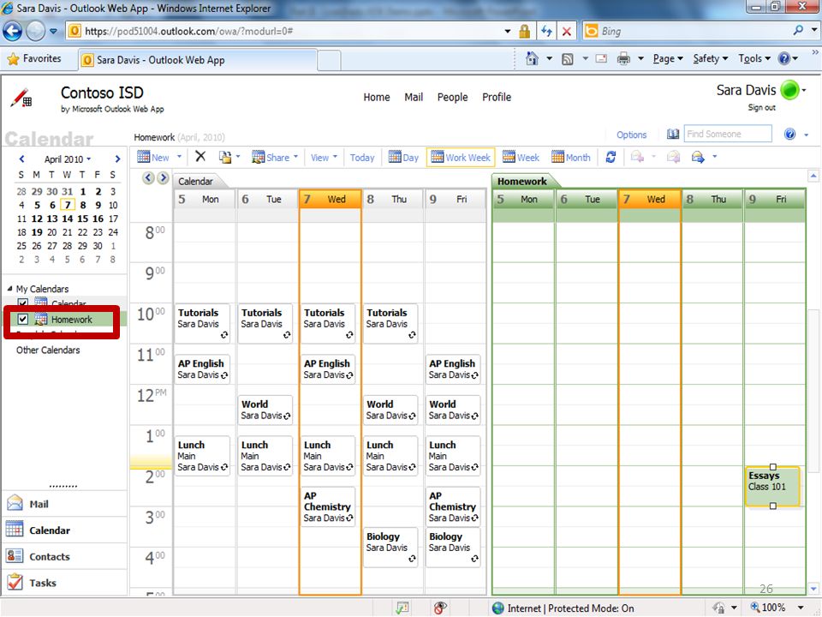Open the IE Page menu dropdown
The width and height of the screenshot is (822, 617).
coord(668,59)
